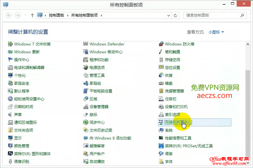Screen dimensions: 253x168
Task: Open the recent locations dropdown arrow
Action: (x=25, y=15)
